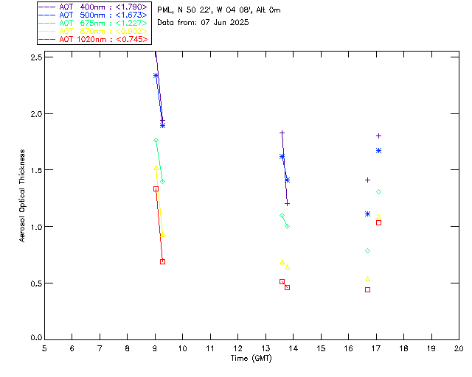
Task: Click the isolated red square near AOT 0.44
Action: pos(367,290)
